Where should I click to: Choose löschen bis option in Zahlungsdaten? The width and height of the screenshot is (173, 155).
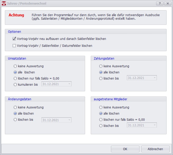click(x=101, y=78)
